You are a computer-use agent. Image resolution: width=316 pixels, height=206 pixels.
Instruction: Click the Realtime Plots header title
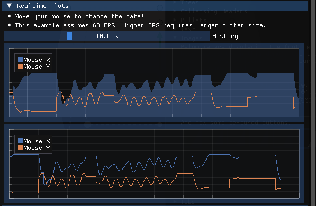pyautogui.click(x=43, y=6)
